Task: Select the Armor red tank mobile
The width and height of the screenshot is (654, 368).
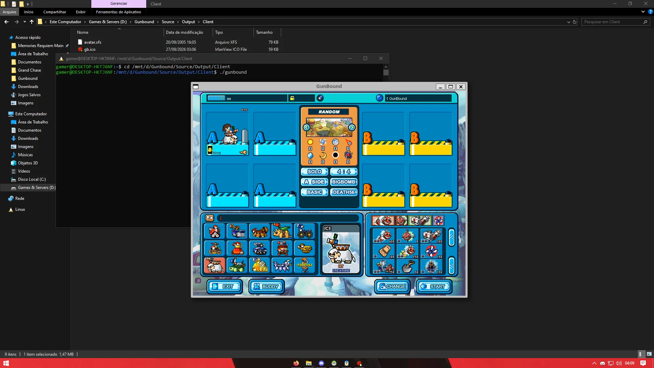Action: pos(215,231)
